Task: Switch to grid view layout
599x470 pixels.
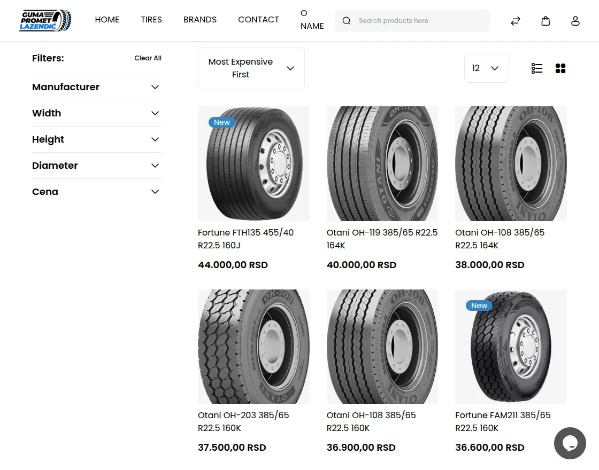Action: point(560,68)
